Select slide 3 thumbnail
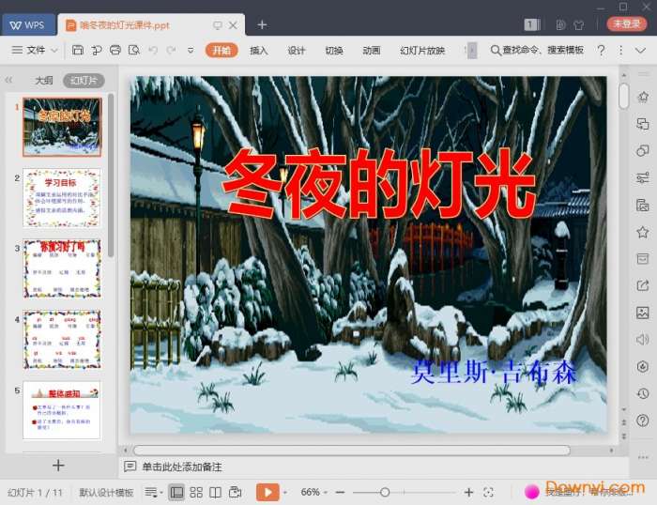 point(62,268)
